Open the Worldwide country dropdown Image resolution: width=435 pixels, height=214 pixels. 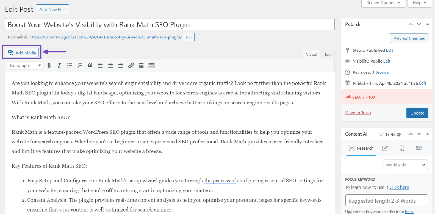coord(406,165)
